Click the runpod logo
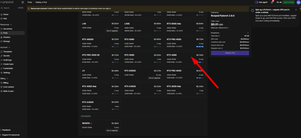 (x=6, y=2)
